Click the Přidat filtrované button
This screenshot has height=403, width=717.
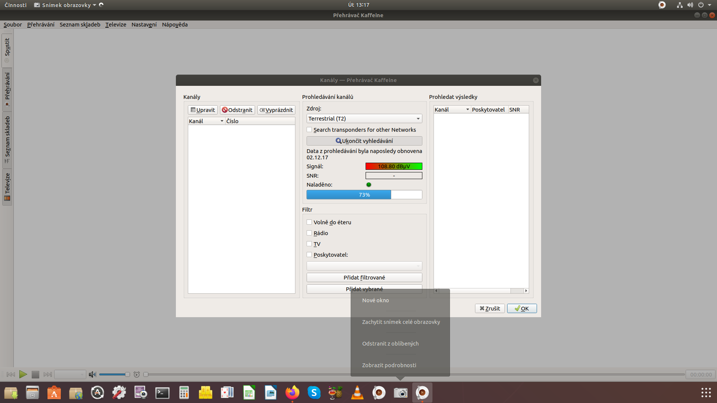364,278
